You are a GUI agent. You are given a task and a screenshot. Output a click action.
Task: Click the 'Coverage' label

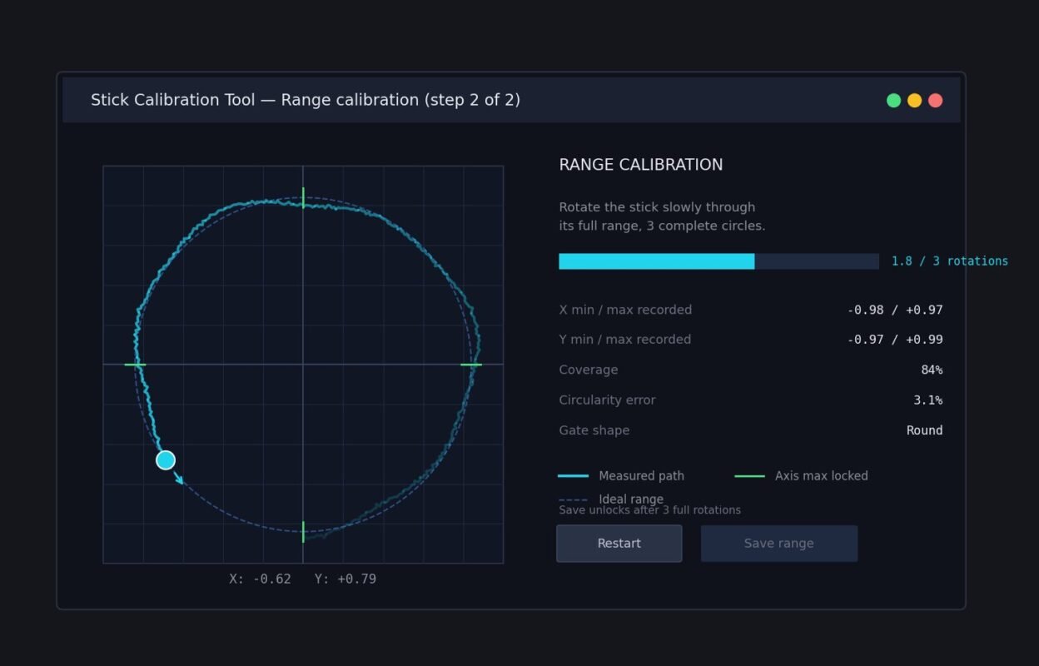[x=589, y=370]
